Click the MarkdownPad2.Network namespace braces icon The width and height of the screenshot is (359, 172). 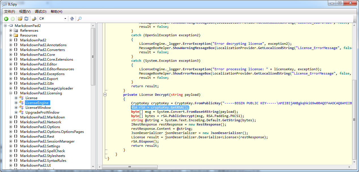tap(16, 122)
